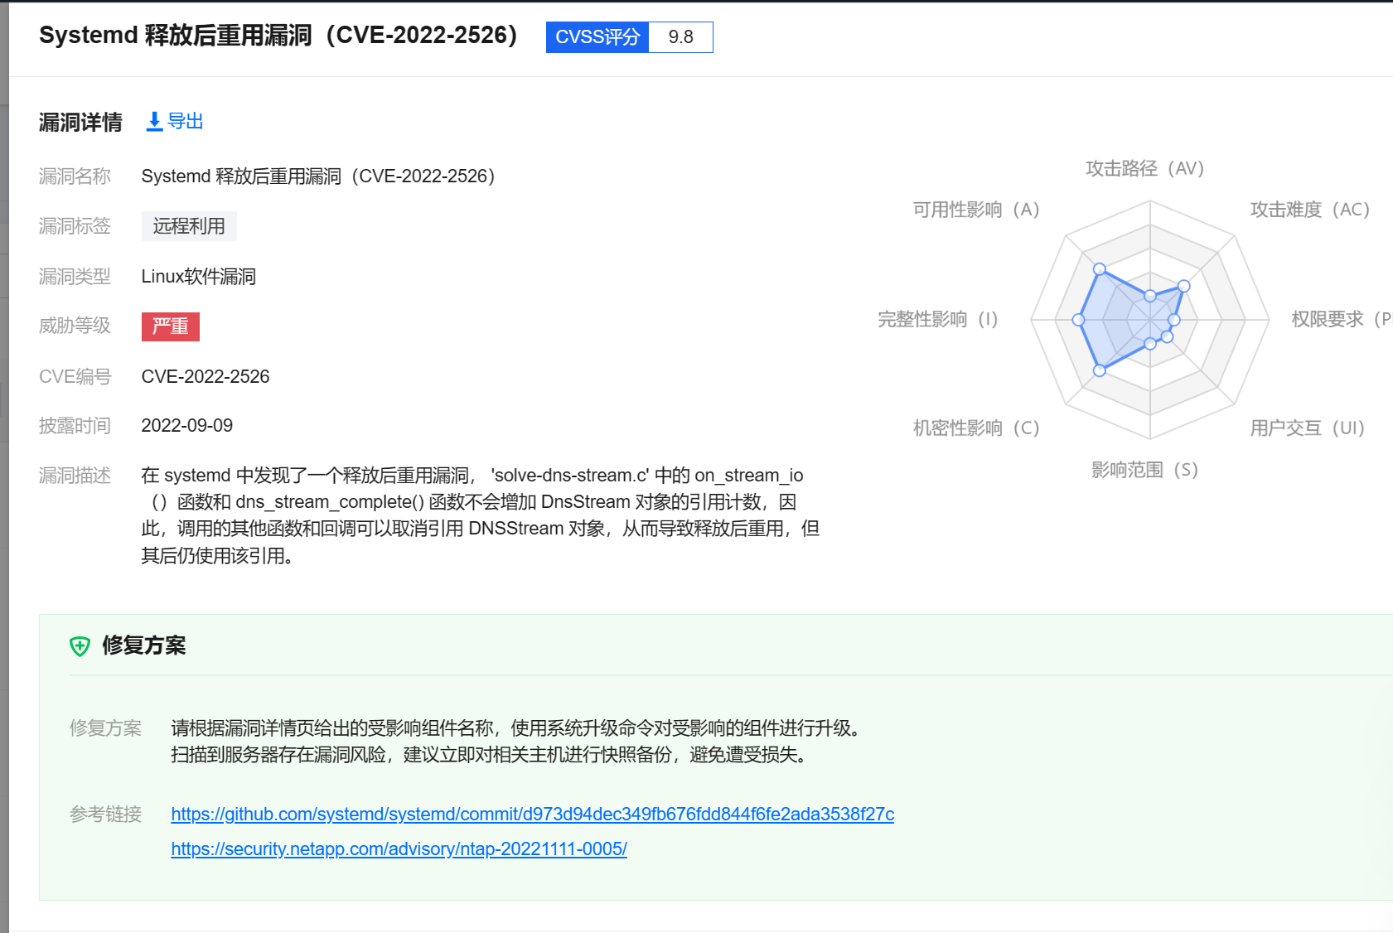Click the red 严重 threat level badge
1393x933 pixels.
(171, 326)
